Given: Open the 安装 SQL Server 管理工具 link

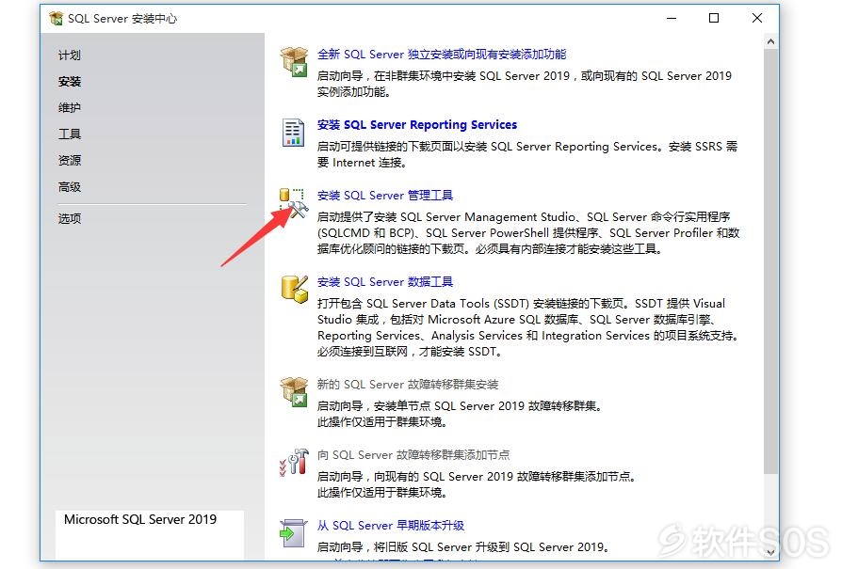Looking at the screenshot, I should click(385, 196).
